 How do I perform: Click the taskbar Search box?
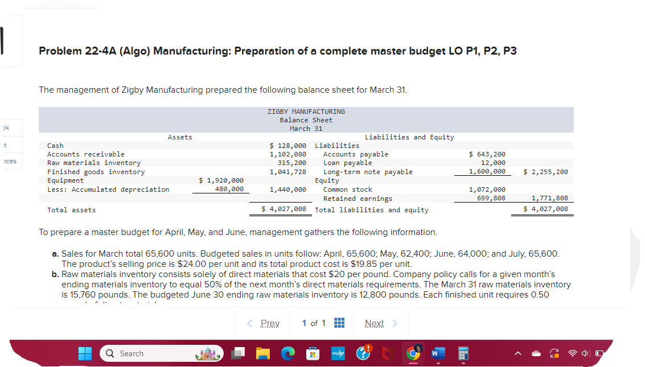pyautogui.click(x=162, y=353)
